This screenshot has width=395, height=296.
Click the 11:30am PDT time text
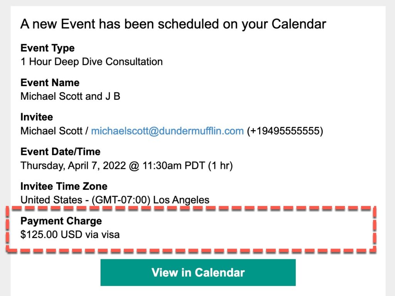(174, 166)
